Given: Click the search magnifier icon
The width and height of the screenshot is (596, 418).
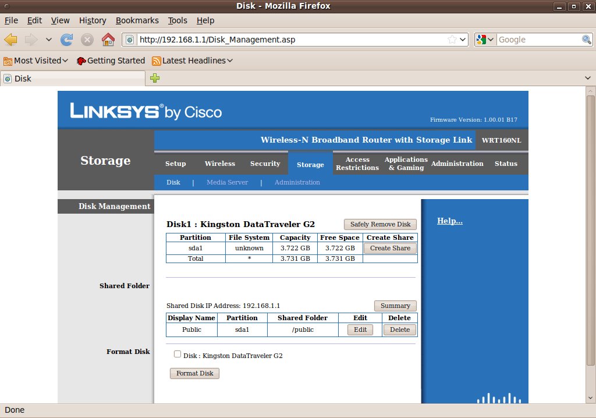Looking at the screenshot, I should click(587, 40).
